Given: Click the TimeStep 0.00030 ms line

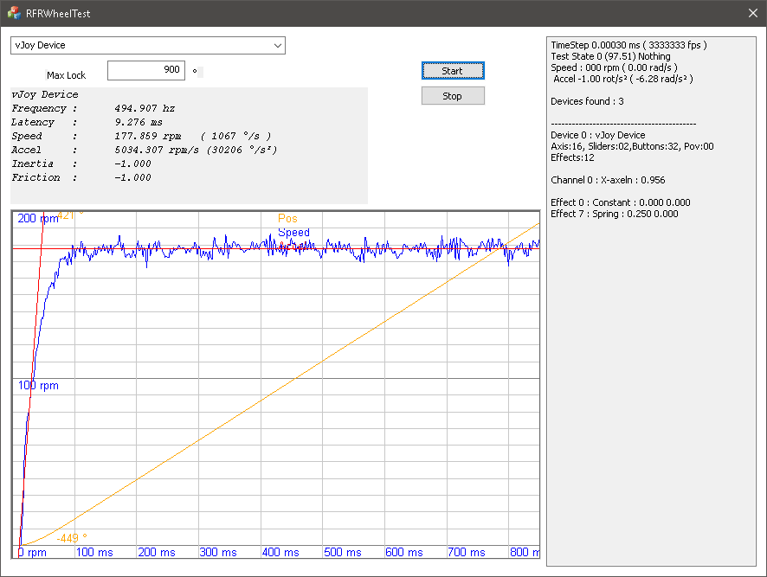Looking at the screenshot, I should pos(628,45).
